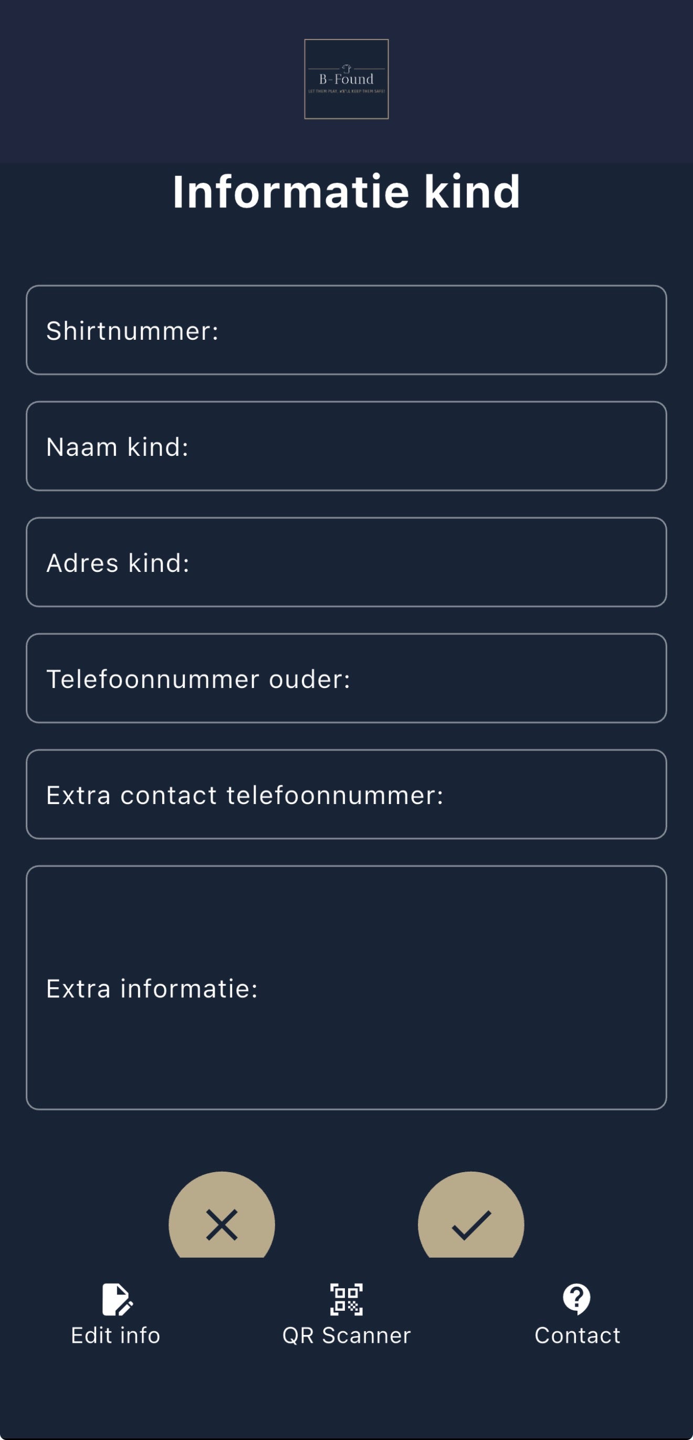Image resolution: width=693 pixels, height=1440 pixels.
Task: Select the Edit info tab label
Action: (115, 1335)
